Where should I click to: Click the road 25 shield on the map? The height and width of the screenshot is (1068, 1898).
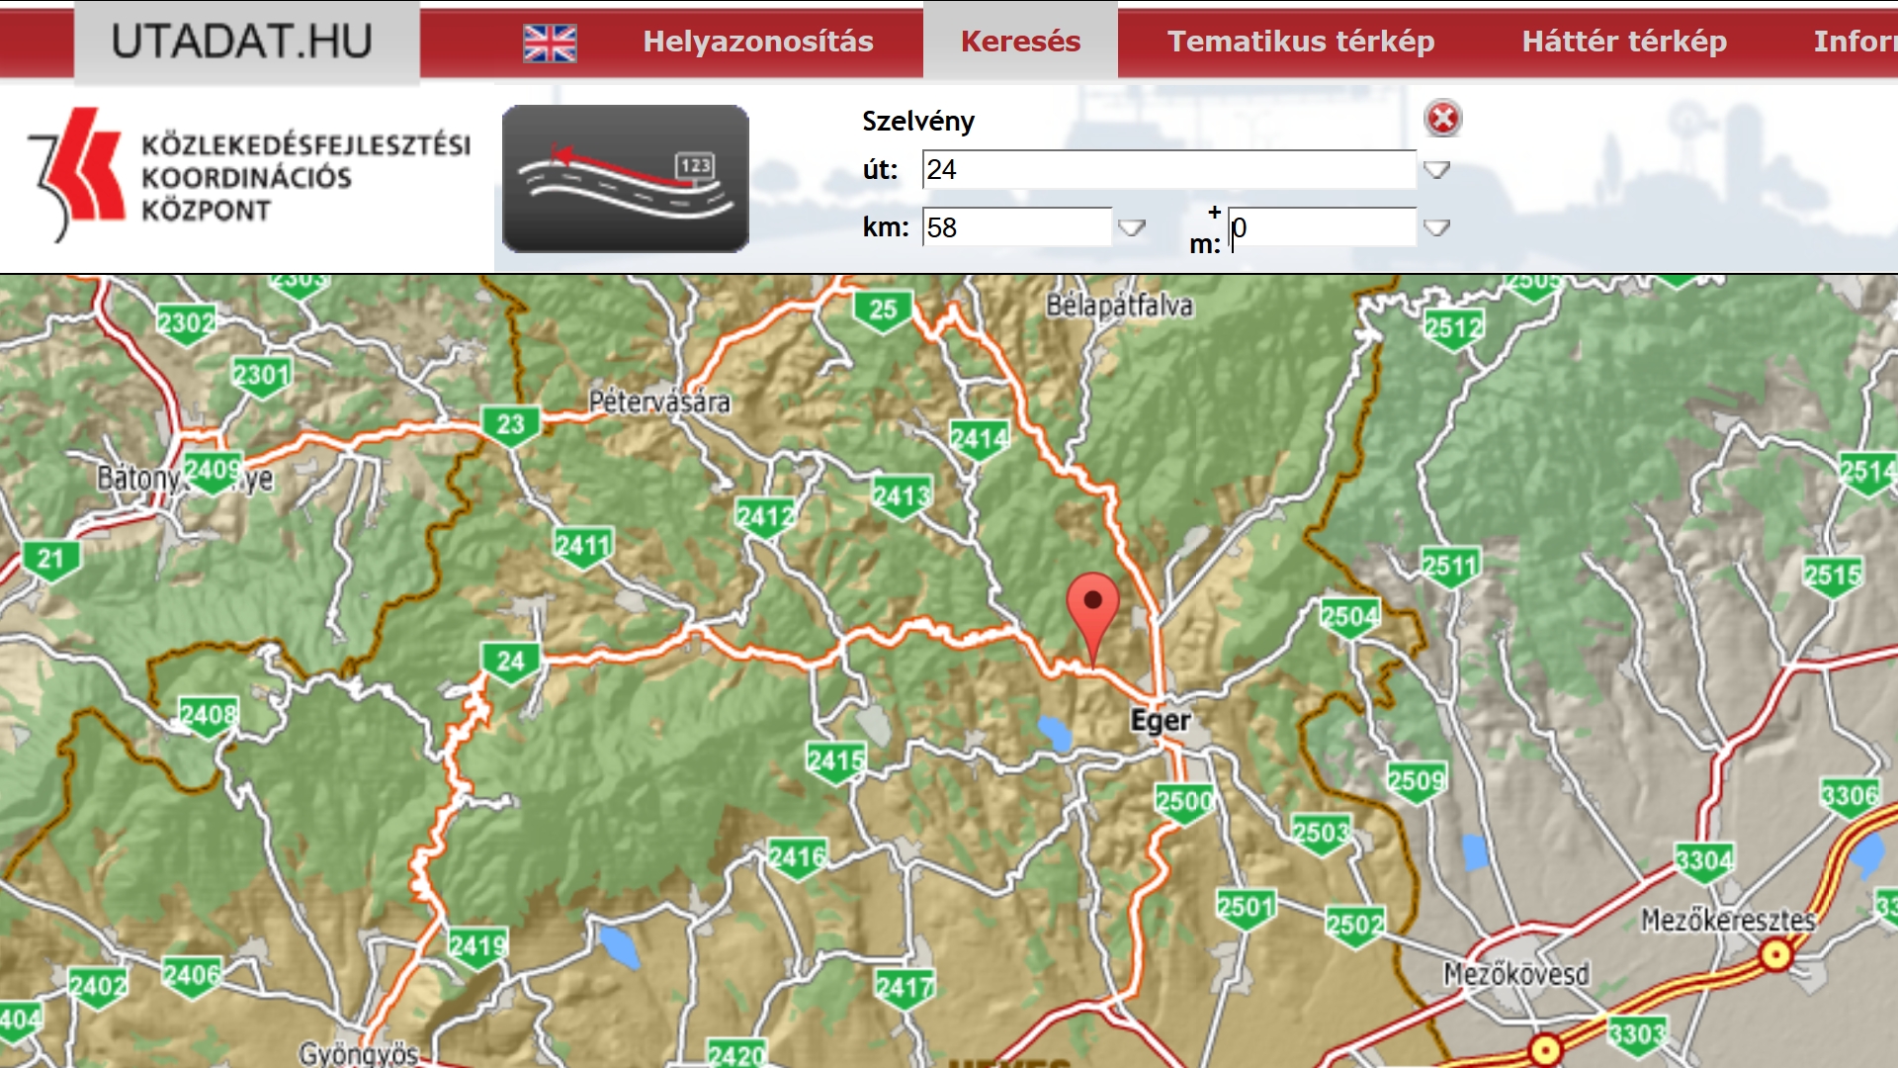882,310
